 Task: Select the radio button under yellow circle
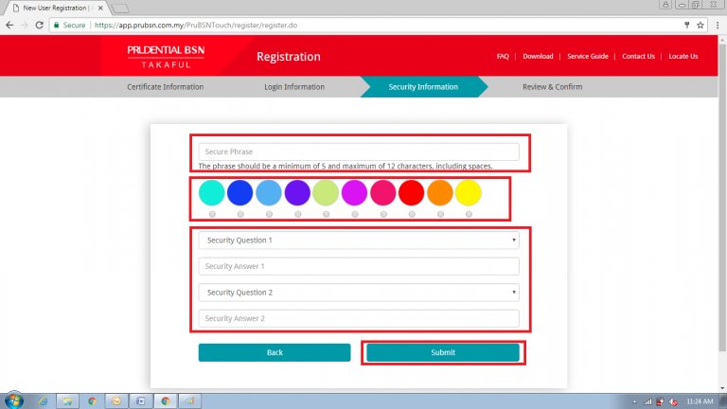pyautogui.click(x=469, y=214)
